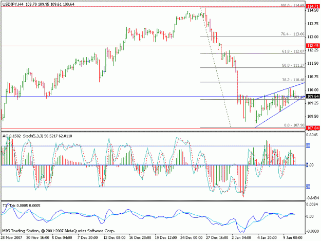Click the 114.50 price axis value
Screen dimensions: 321x241
313,10
